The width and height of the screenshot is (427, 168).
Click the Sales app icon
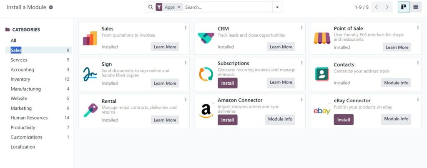pyautogui.click(x=90, y=38)
